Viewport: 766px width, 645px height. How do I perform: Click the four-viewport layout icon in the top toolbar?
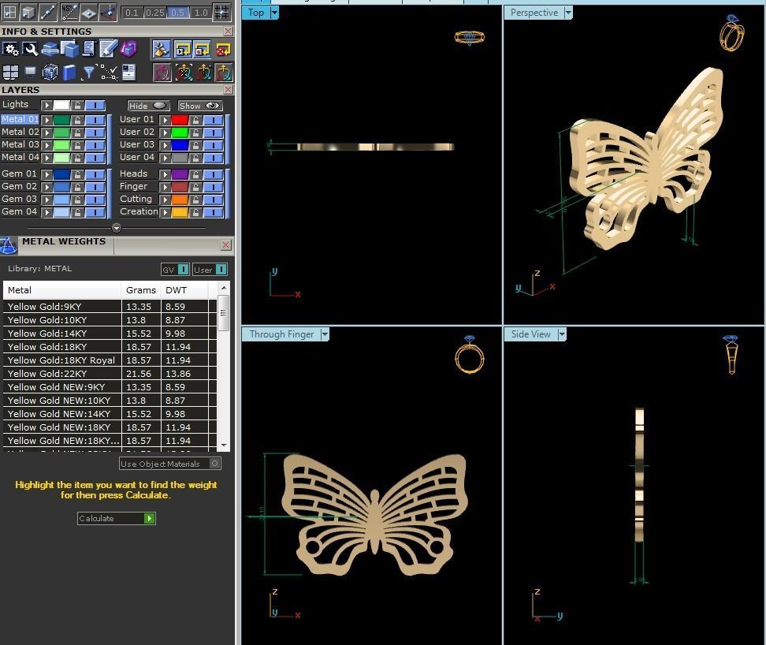[9, 12]
